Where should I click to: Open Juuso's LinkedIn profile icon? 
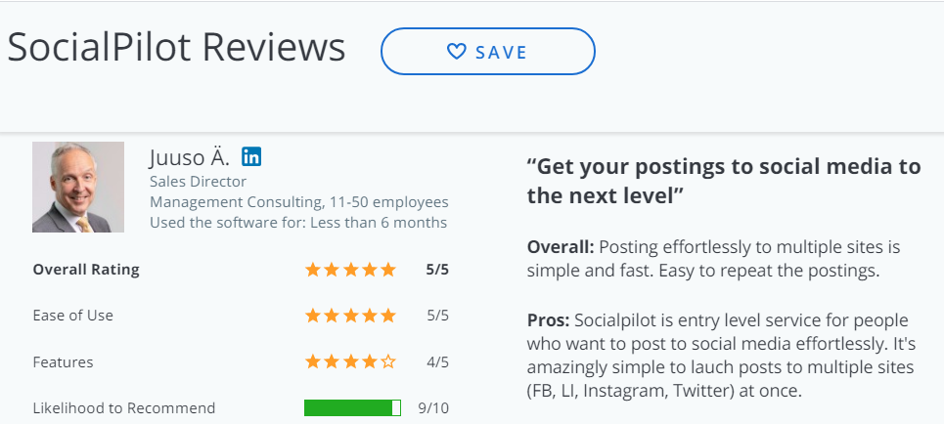(x=251, y=157)
